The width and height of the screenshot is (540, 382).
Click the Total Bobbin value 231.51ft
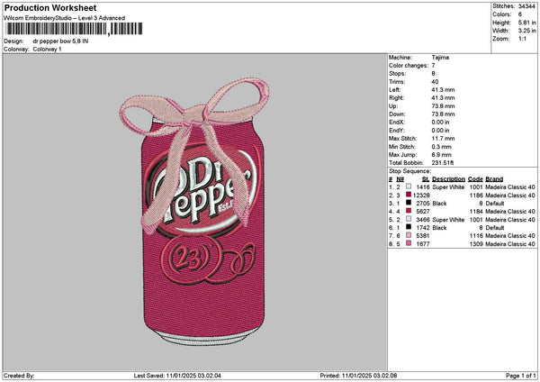coord(443,163)
